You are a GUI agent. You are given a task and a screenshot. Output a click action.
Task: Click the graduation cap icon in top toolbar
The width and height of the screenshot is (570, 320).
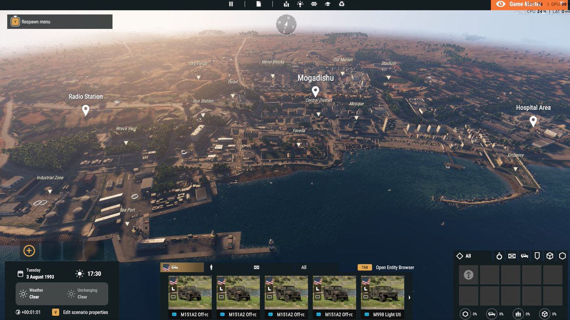pos(328,4)
